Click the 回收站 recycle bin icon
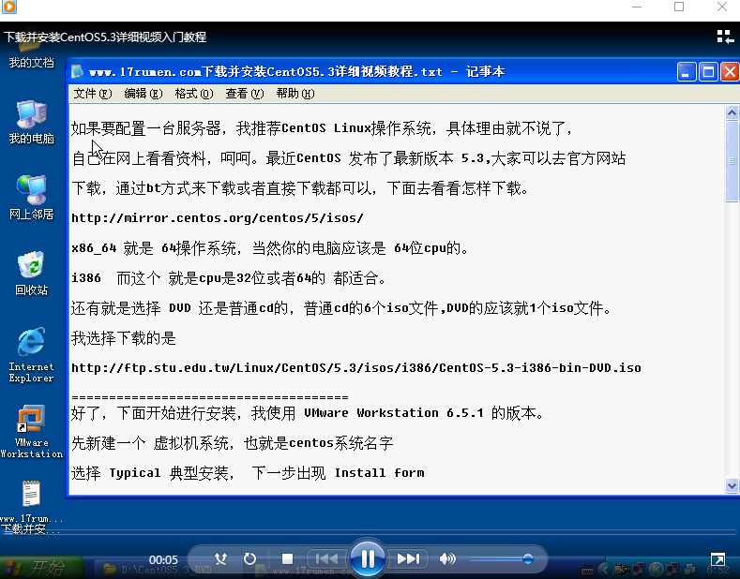The height and width of the screenshot is (579, 740). tap(31, 273)
